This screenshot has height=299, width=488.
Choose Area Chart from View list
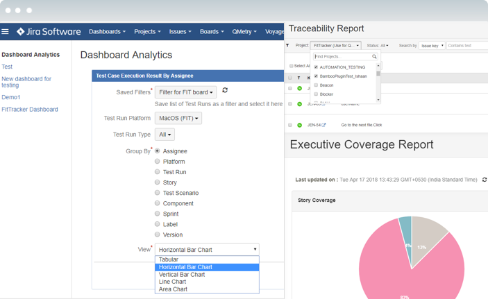click(207, 289)
